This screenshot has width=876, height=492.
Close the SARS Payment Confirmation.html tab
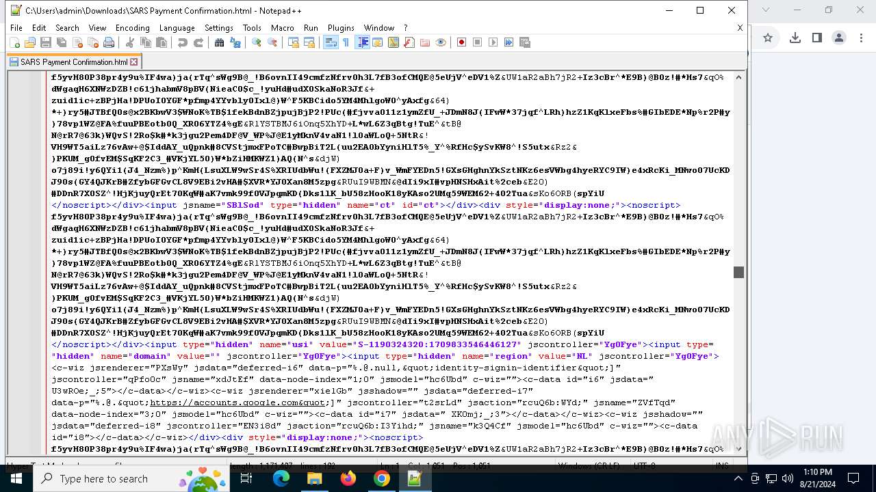(134, 62)
